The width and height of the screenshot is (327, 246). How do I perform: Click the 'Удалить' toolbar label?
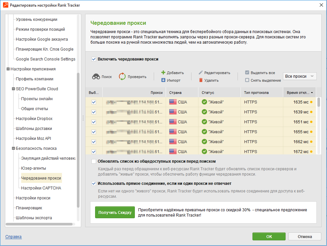tap(211, 80)
